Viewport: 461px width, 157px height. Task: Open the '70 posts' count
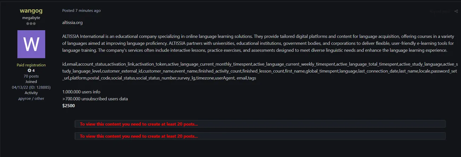click(31, 76)
